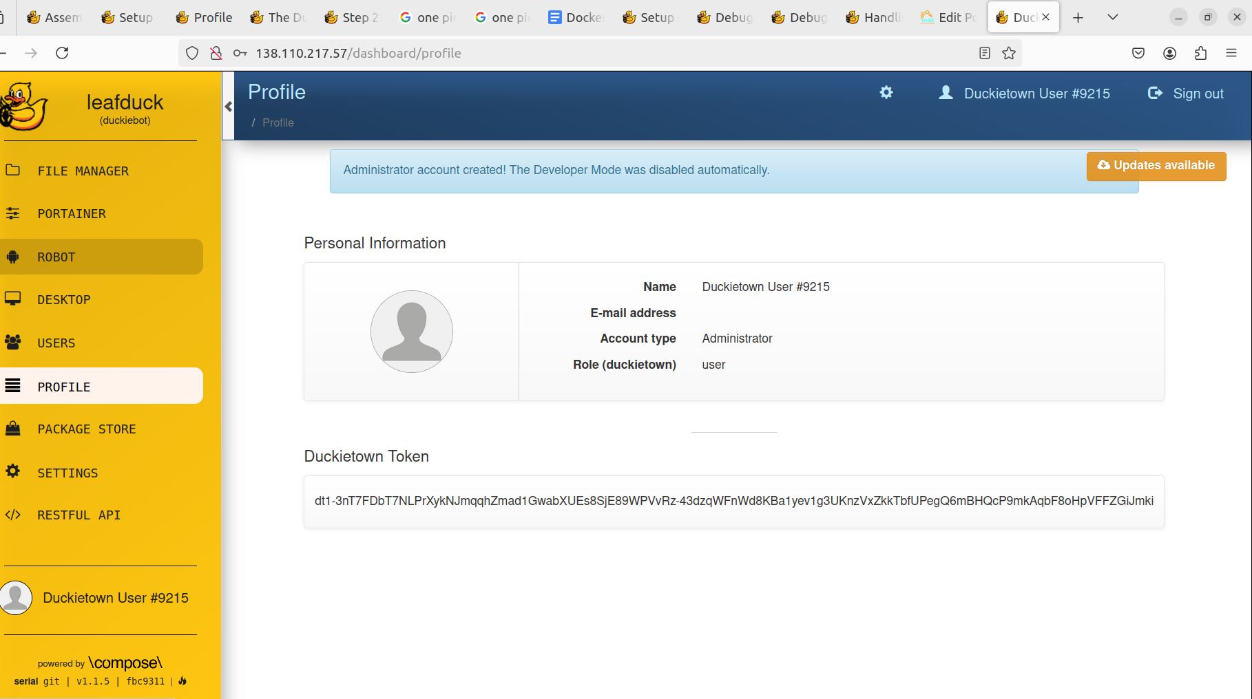Click RESTful API code icon
This screenshot has width=1252, height=699.
12,515
